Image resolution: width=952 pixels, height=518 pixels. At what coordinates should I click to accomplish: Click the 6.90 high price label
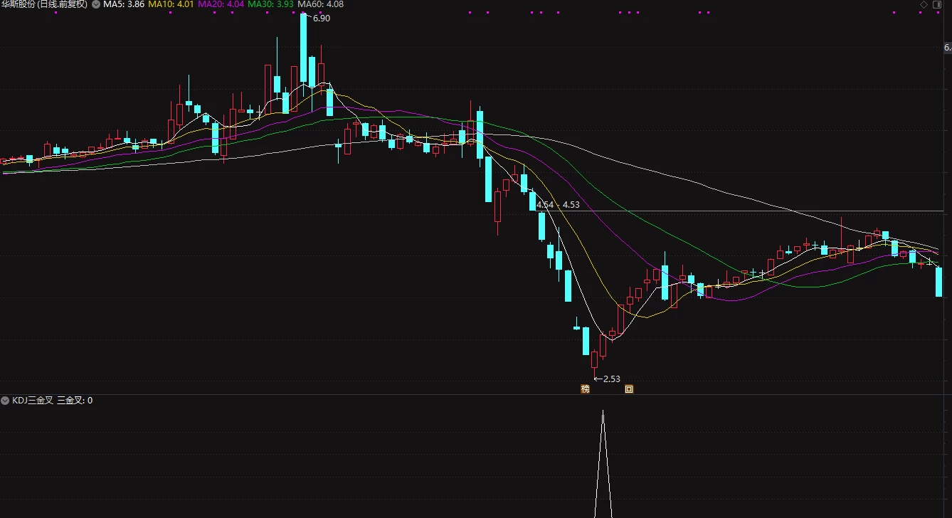[322, 18]
